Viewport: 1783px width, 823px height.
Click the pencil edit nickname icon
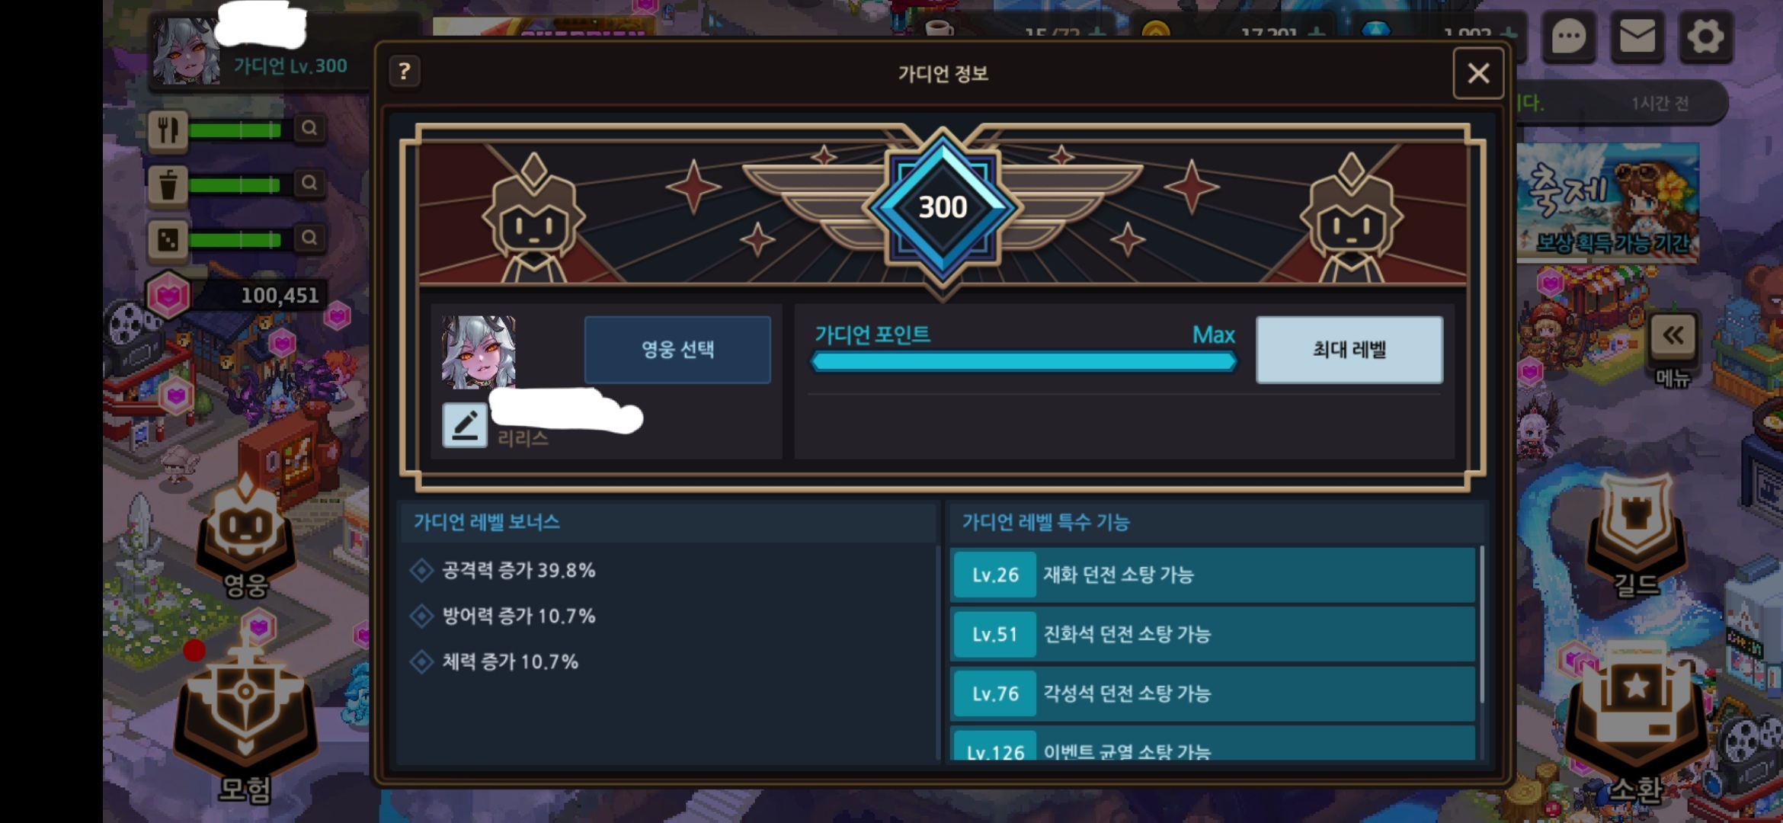(x=465, y=424)
